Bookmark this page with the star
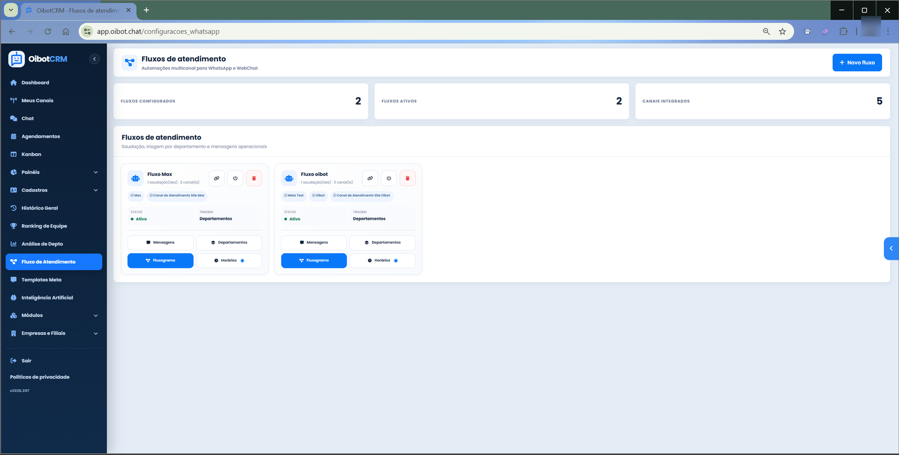The height and width of the screenshot is (455, 899). 782,31
